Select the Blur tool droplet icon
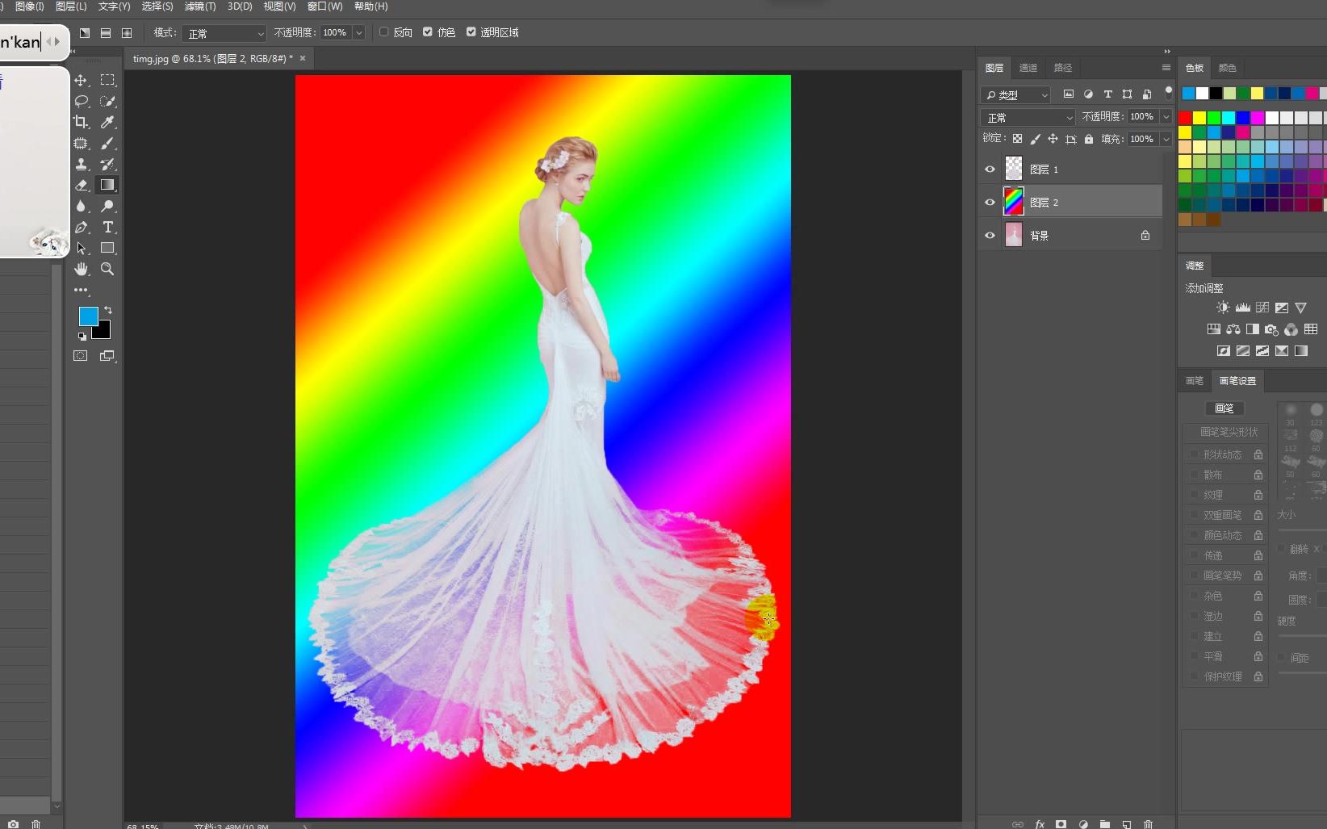 click(x=81, y=206)
